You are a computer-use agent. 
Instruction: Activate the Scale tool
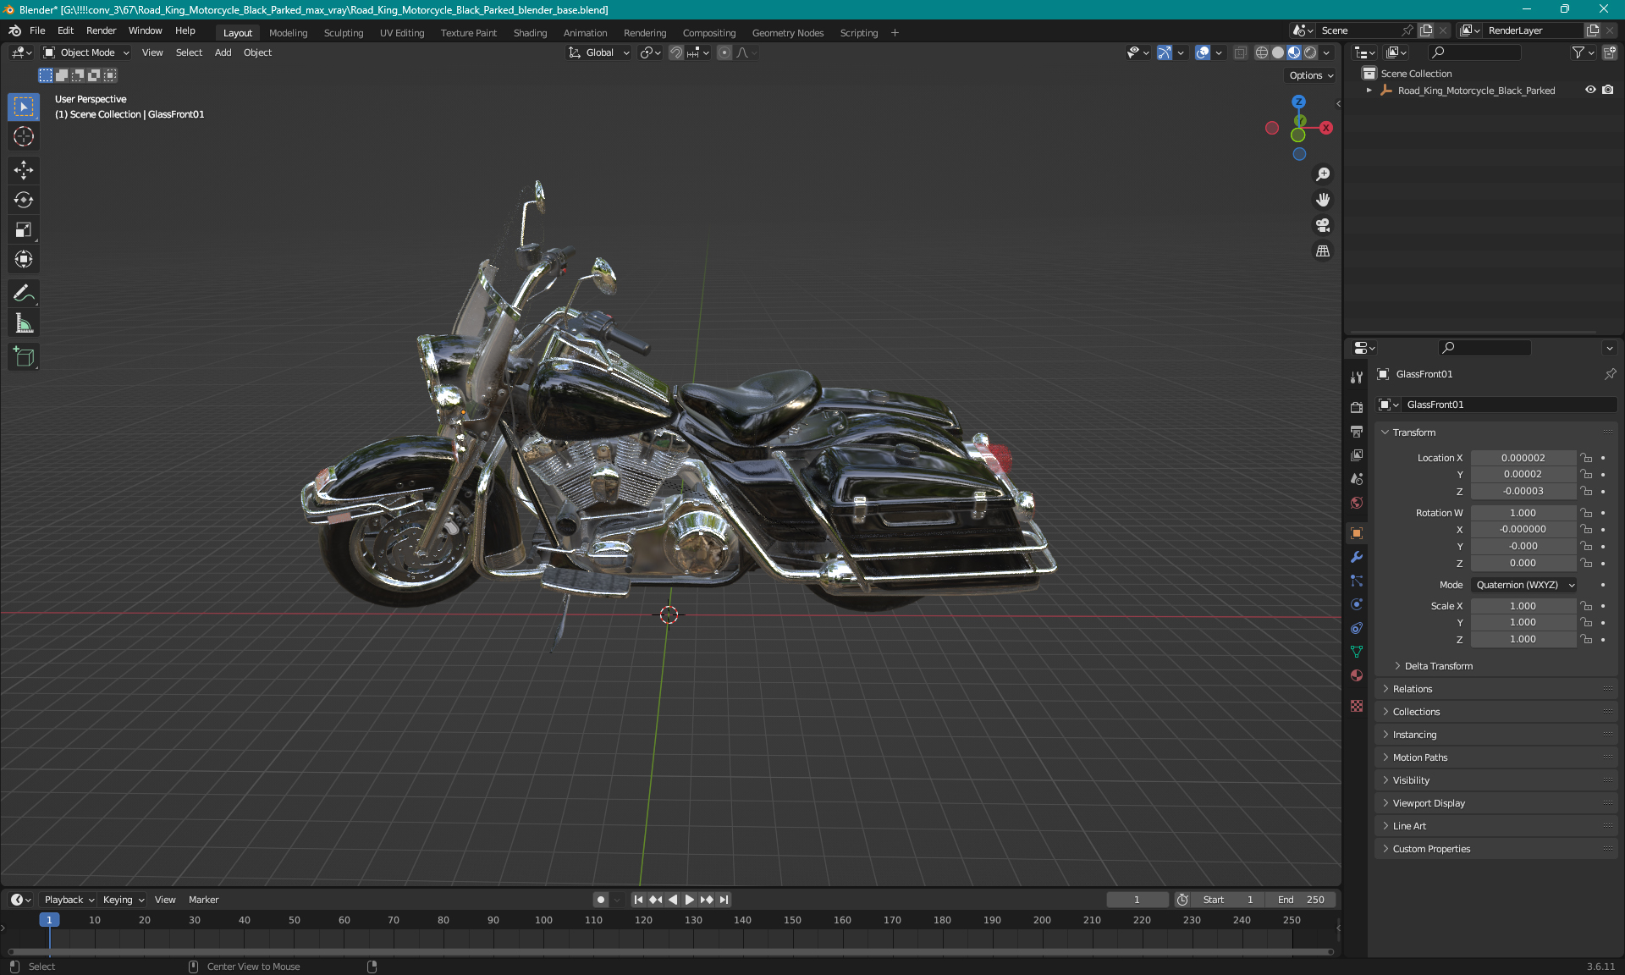(24, 229)
